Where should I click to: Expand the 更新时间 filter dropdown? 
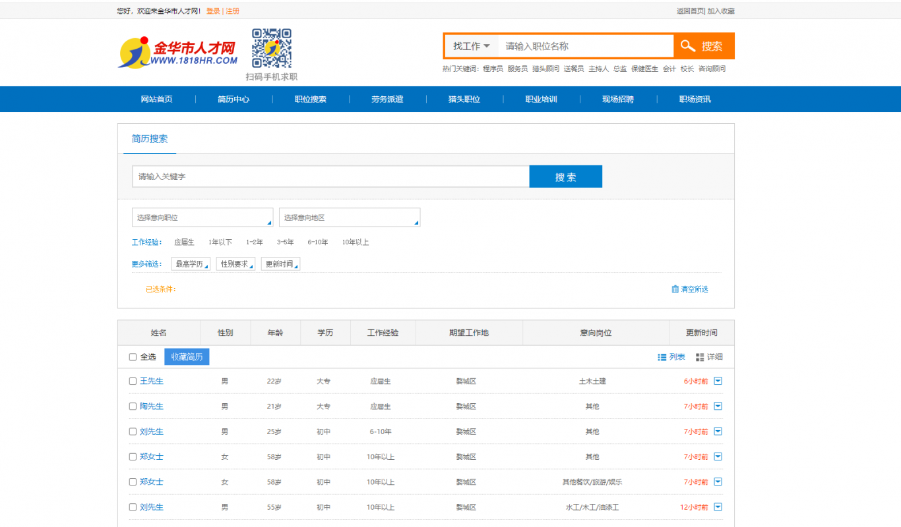click(x=280, y=264)
